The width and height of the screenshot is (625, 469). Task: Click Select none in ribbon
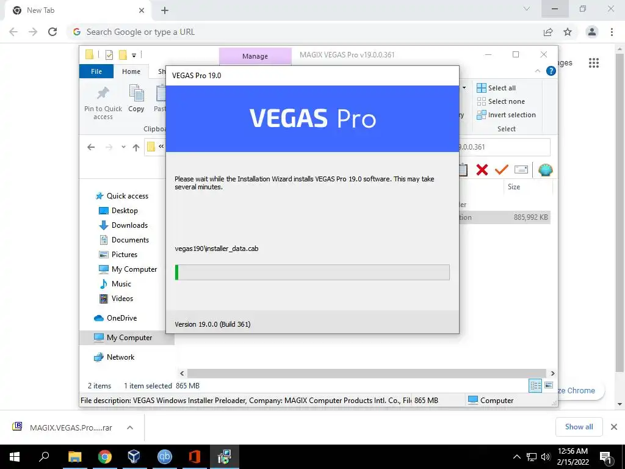pyautogui.click(x=500, y=101)
